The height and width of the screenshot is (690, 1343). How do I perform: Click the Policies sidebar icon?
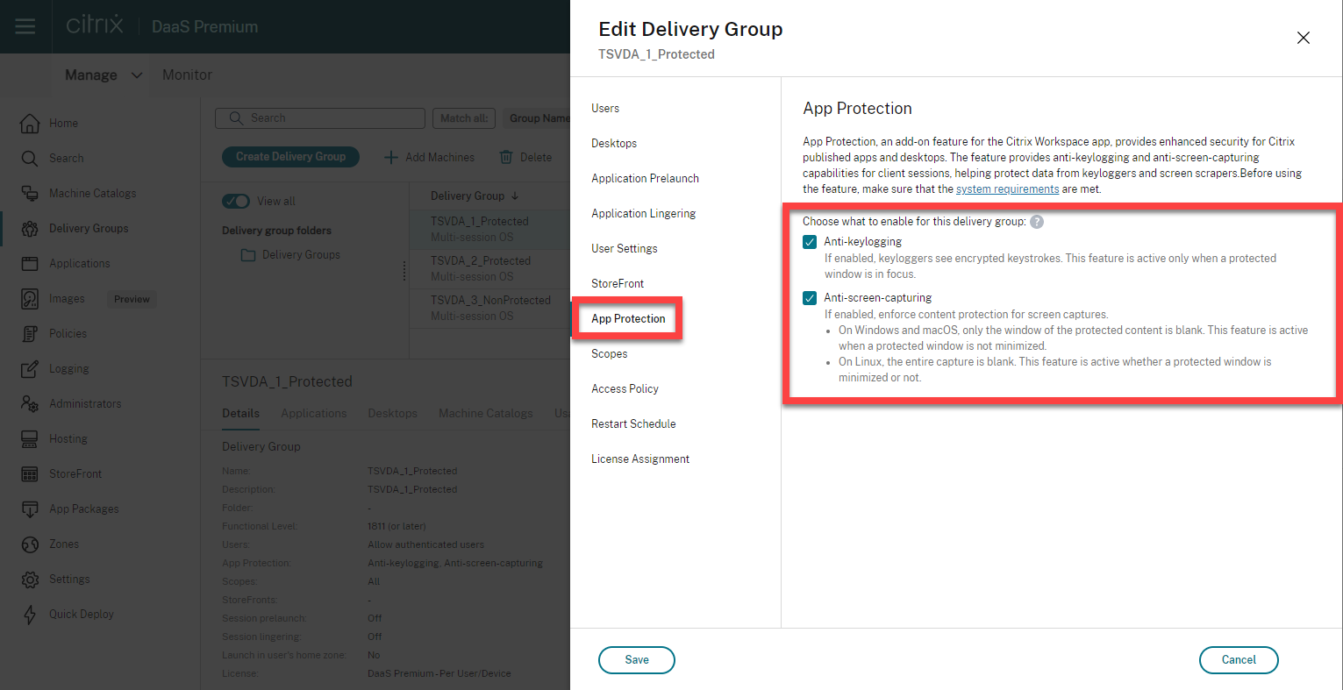pyautogui.click(x=30, y=333)
